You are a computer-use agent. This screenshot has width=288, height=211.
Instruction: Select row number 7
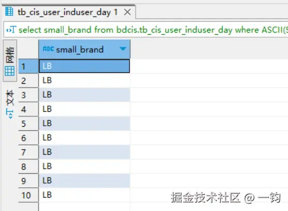click(x=28, y=152)
